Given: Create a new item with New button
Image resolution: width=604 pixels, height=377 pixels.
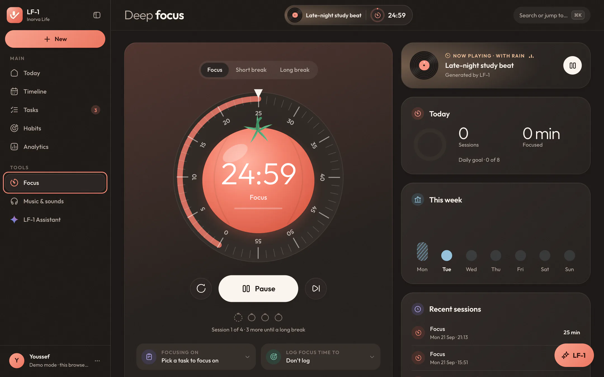Looking at the screenshot, I should click(x=55, y=39).
